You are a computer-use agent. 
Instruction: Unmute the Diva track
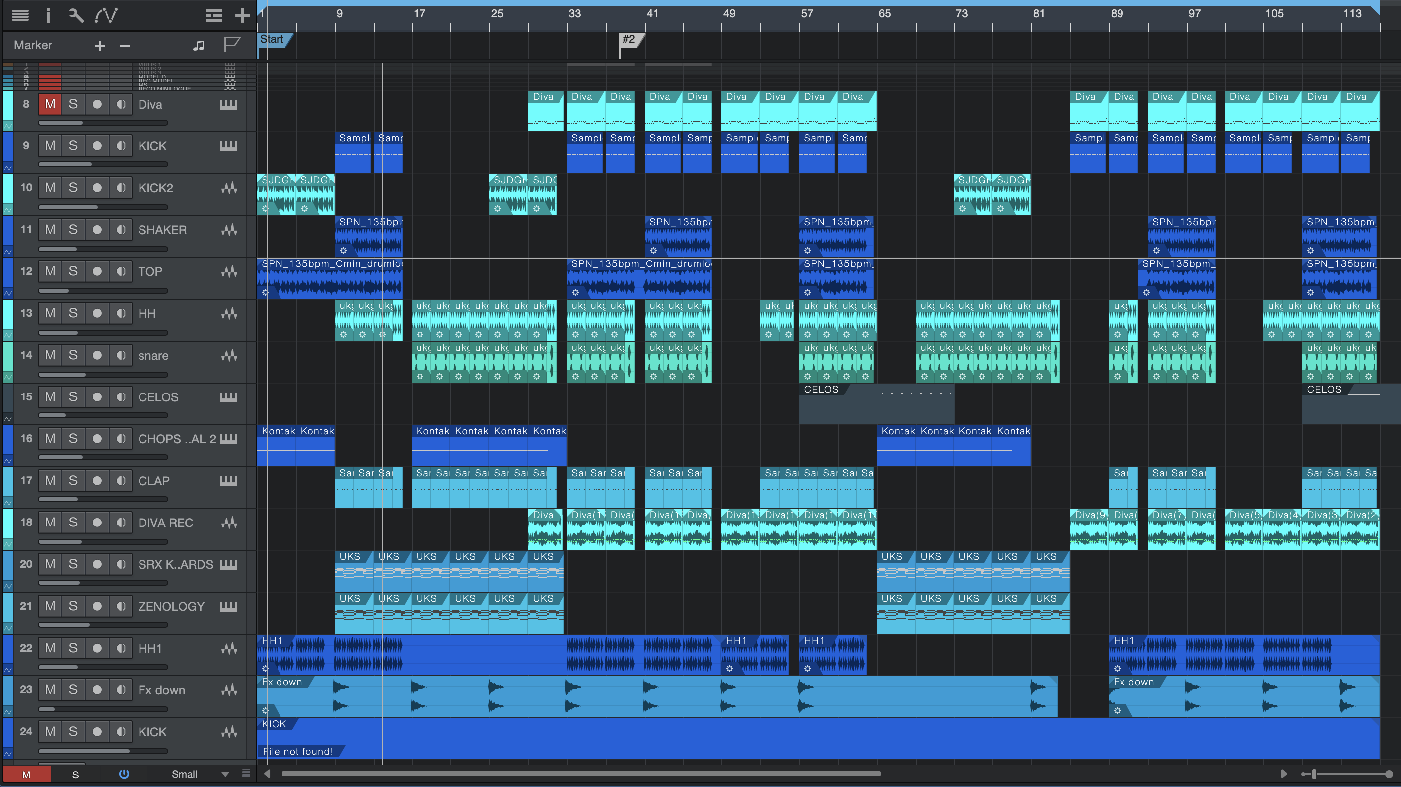[50, 104]
